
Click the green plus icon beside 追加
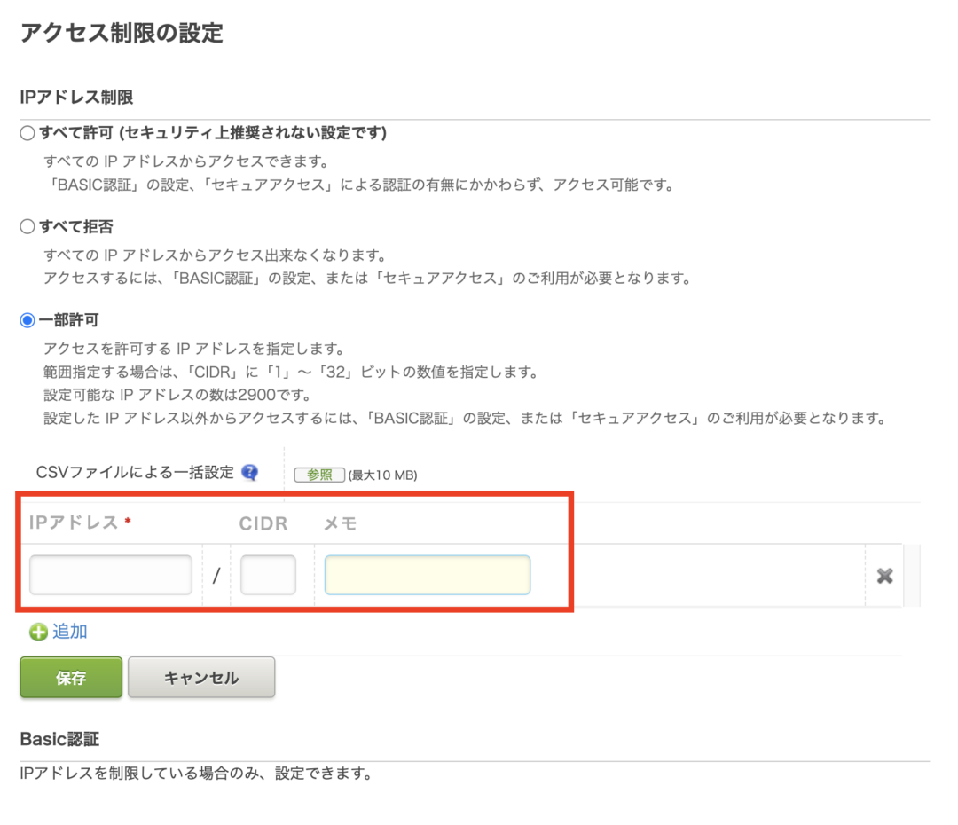click(x=38, y=632)
